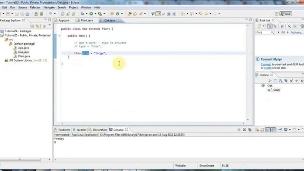Click Collapse All icon in Task List toolbar
The height and width of the screenshot is (171, 304).
point(295,26)
